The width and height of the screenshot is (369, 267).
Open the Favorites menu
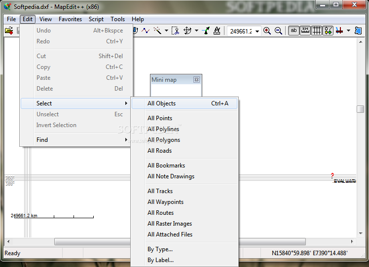(70, 19)
